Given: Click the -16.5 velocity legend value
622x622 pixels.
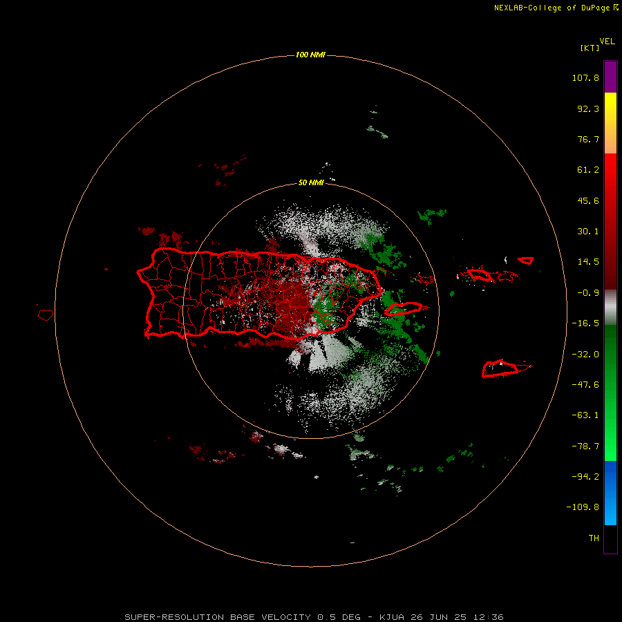Looking at the screenshot, I should [x=585, y=323].
